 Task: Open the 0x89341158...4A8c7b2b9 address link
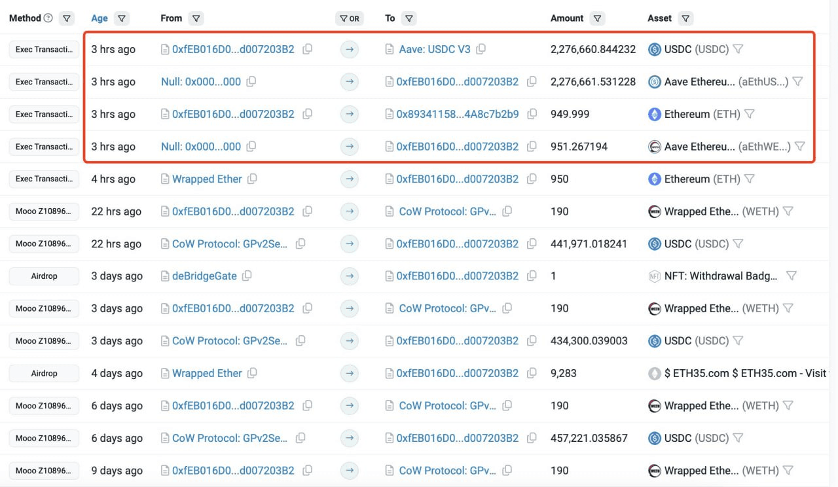click(458, 114)
